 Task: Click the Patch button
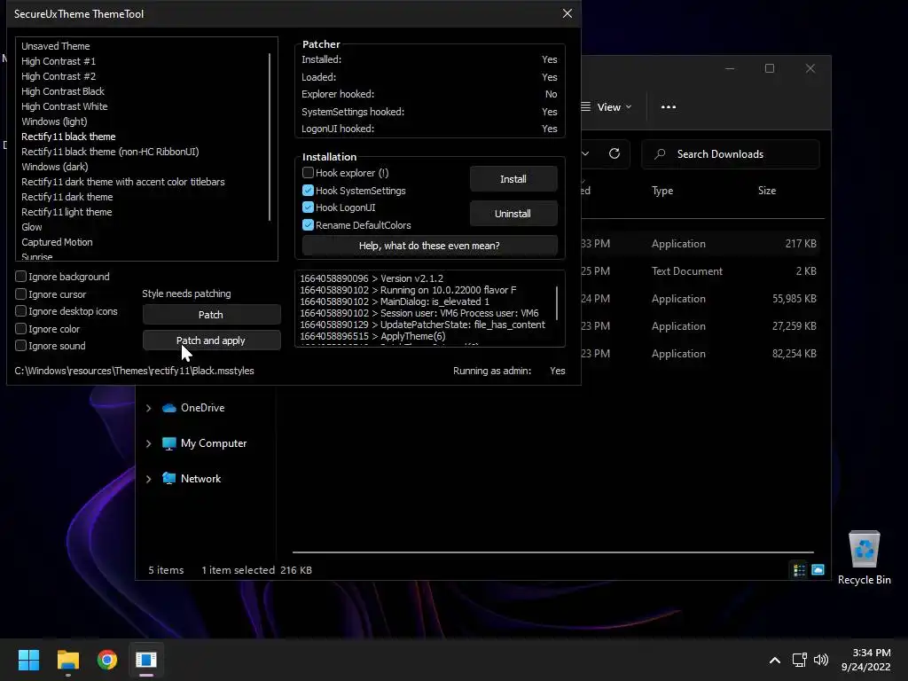click(211, 315)
